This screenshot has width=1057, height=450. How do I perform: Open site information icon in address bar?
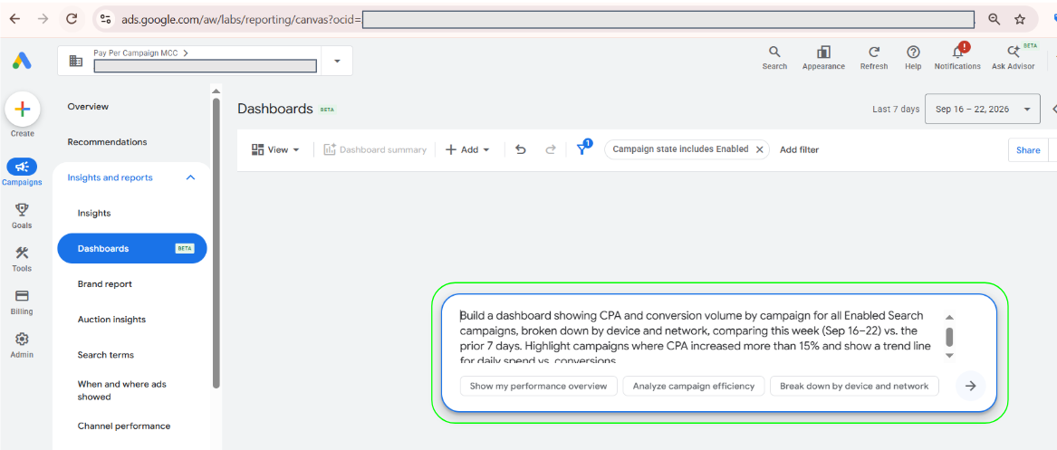[x=105, y=19]
